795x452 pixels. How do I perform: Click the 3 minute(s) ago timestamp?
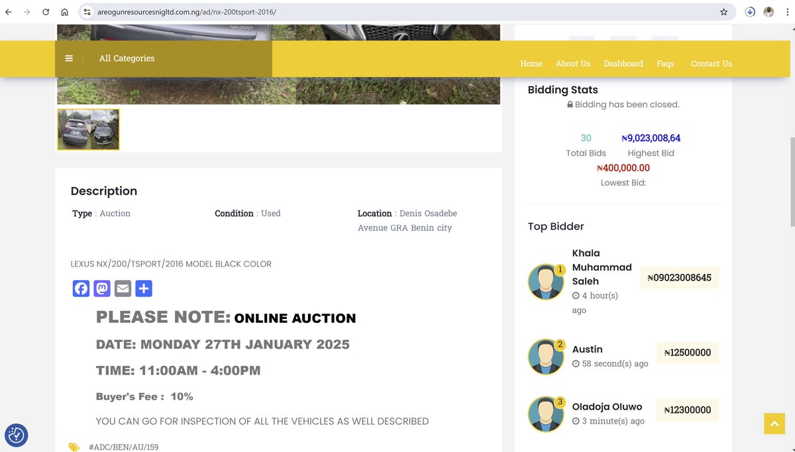[x=608, y=422]
